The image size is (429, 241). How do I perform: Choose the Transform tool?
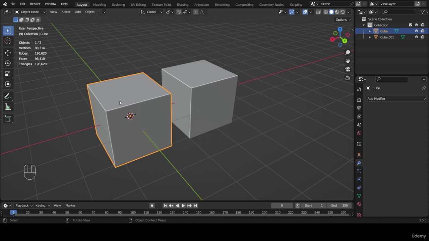[8, 84]
